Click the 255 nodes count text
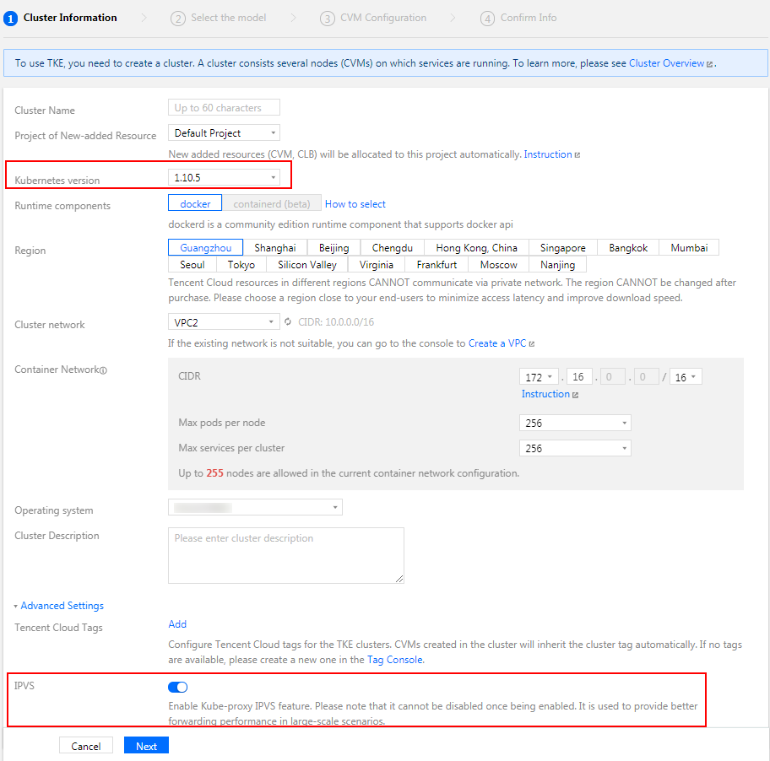 point(214,473)
